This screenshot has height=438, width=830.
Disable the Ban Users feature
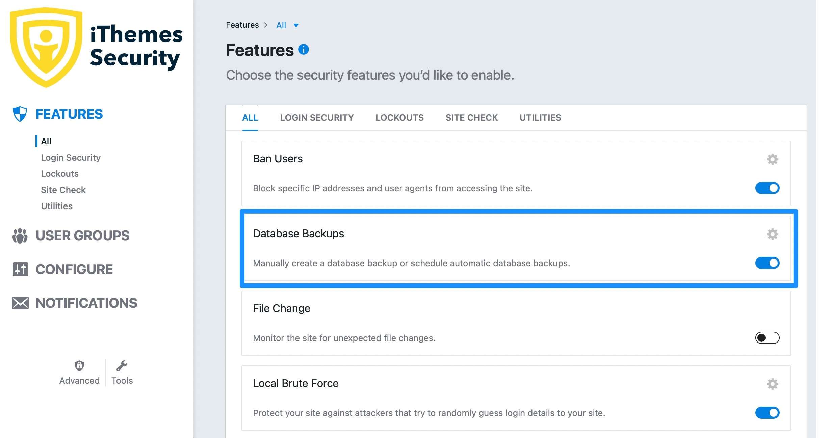768,188
